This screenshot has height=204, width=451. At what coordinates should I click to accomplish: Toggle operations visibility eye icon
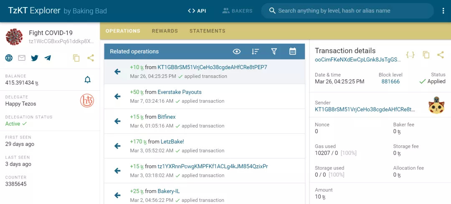(237, 52)
